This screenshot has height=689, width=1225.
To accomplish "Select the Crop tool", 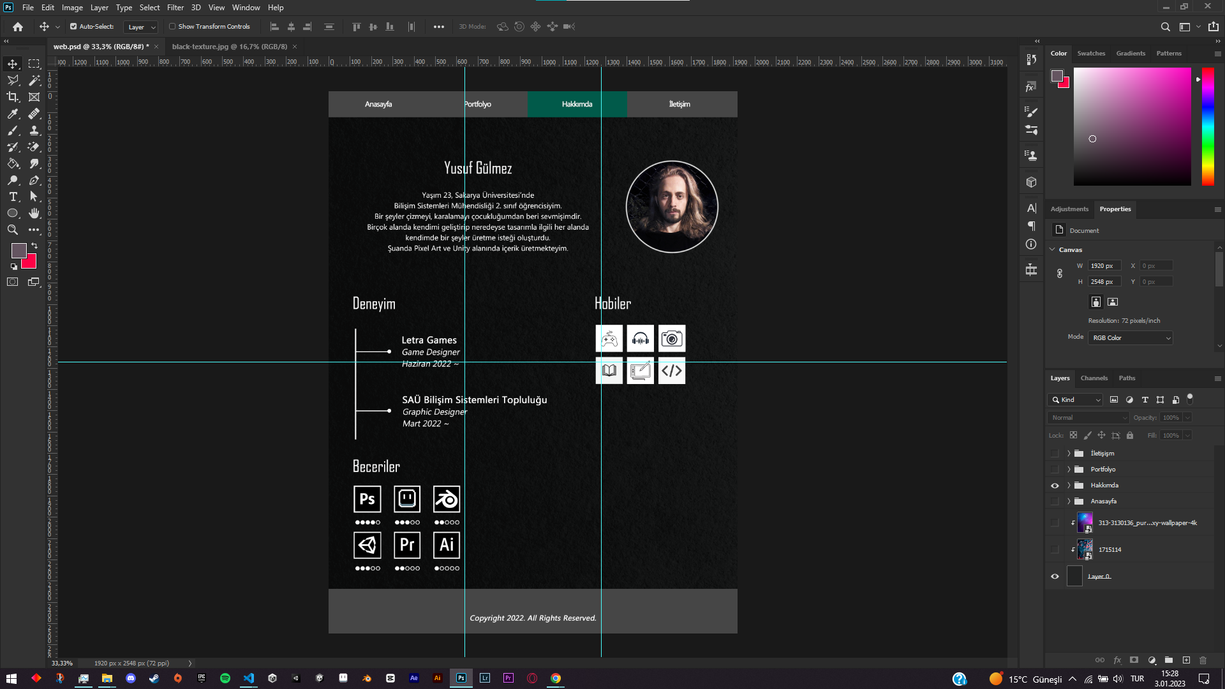I will tap(13, 97).
